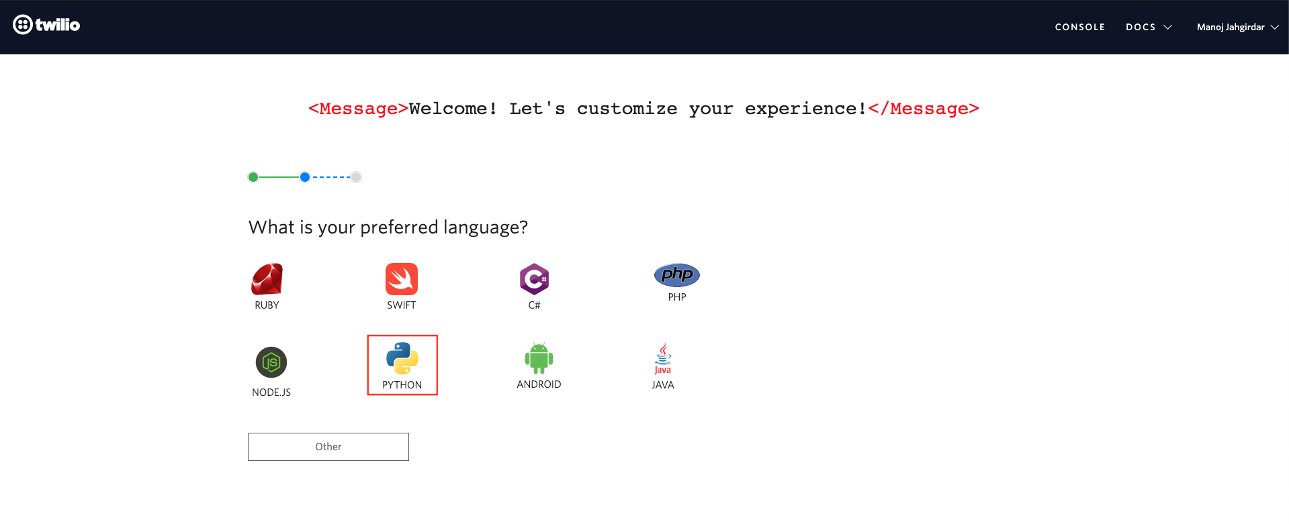This screenshot has width=1289, height=524.
Task: Go to first green progress step
Action: point(253,177)
